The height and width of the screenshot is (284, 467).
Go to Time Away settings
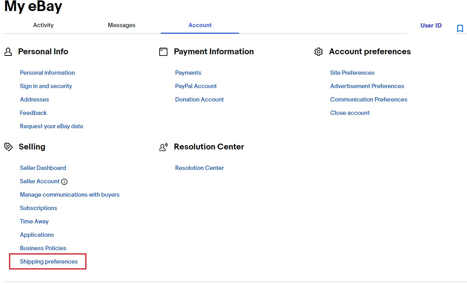tap(34, 222)
